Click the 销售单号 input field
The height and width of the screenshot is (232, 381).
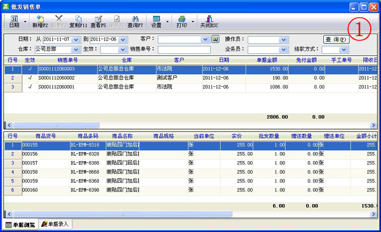[x=184, y=49]
